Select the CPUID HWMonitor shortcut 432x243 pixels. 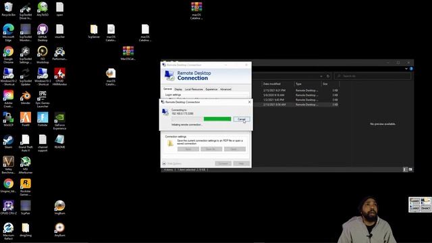(60, 76)
